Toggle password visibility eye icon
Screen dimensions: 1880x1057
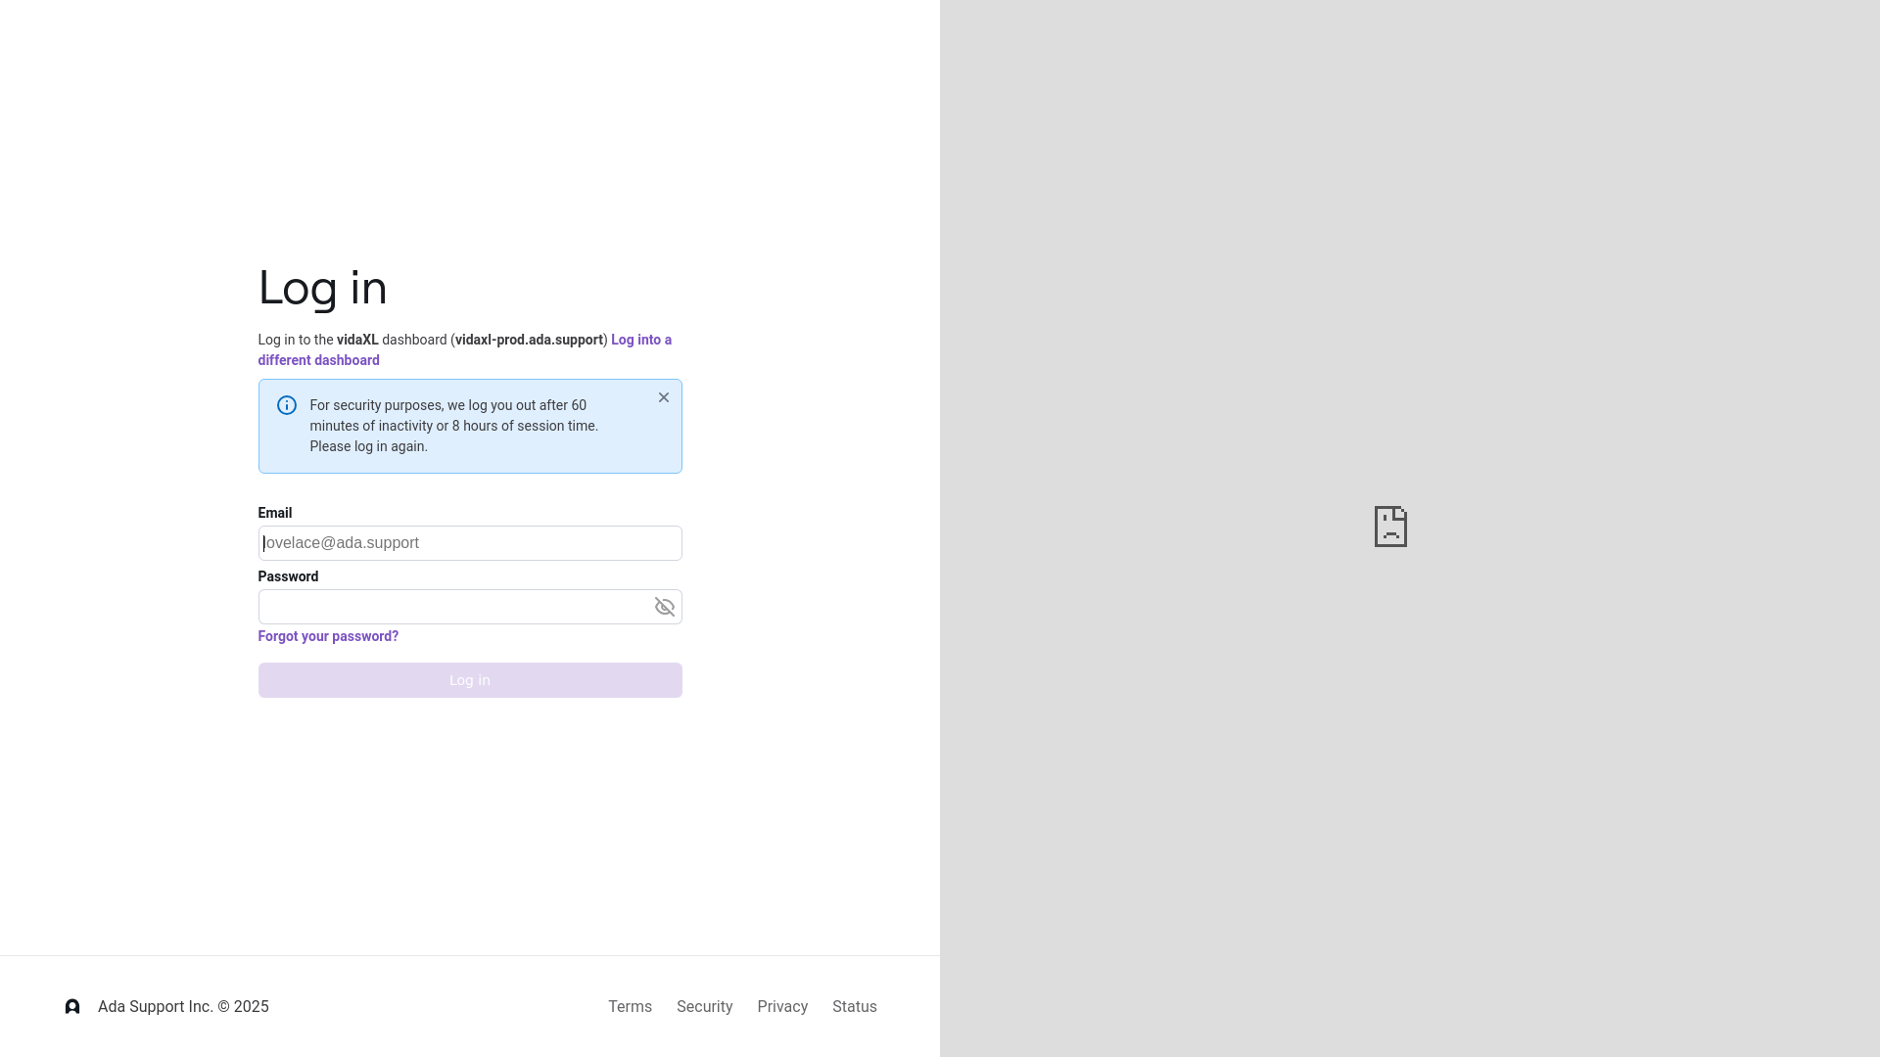pyautogui.click(x=665, y=607)
